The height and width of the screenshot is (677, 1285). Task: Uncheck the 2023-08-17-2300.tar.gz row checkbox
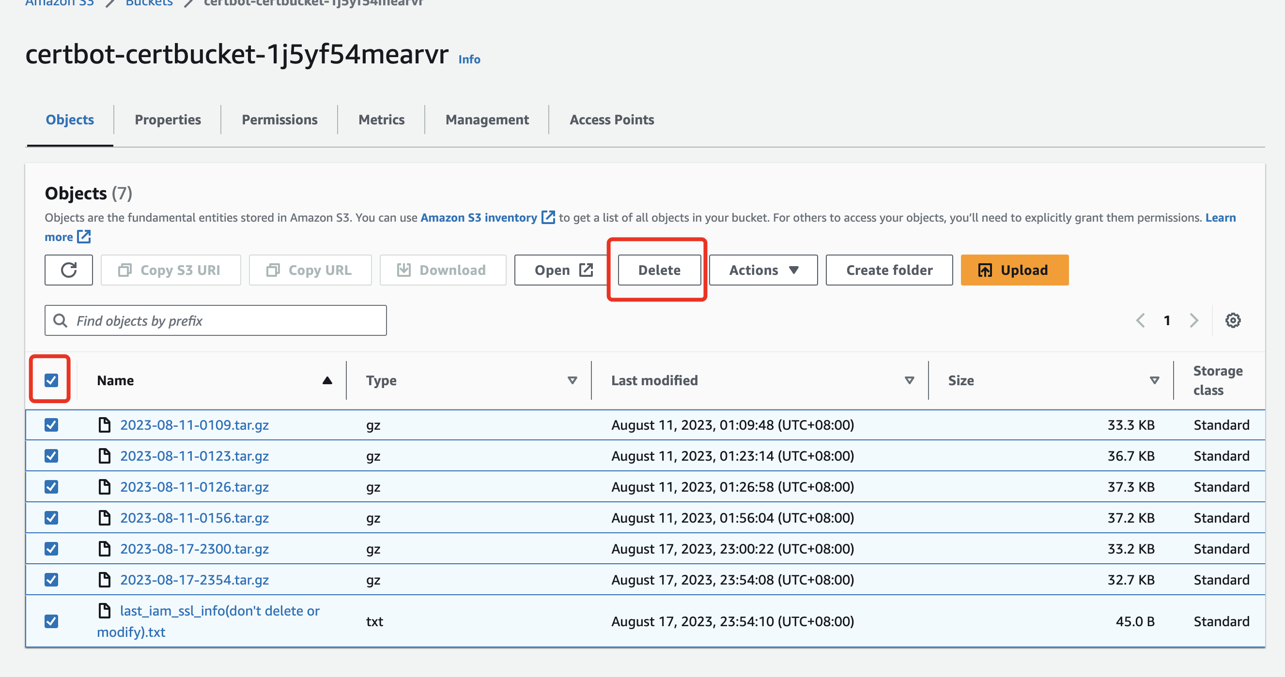tap(51, 548)
